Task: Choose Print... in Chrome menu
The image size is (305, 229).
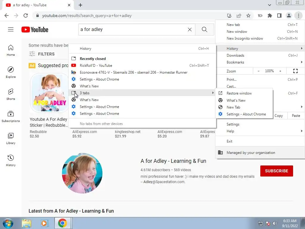Action: 260,79
